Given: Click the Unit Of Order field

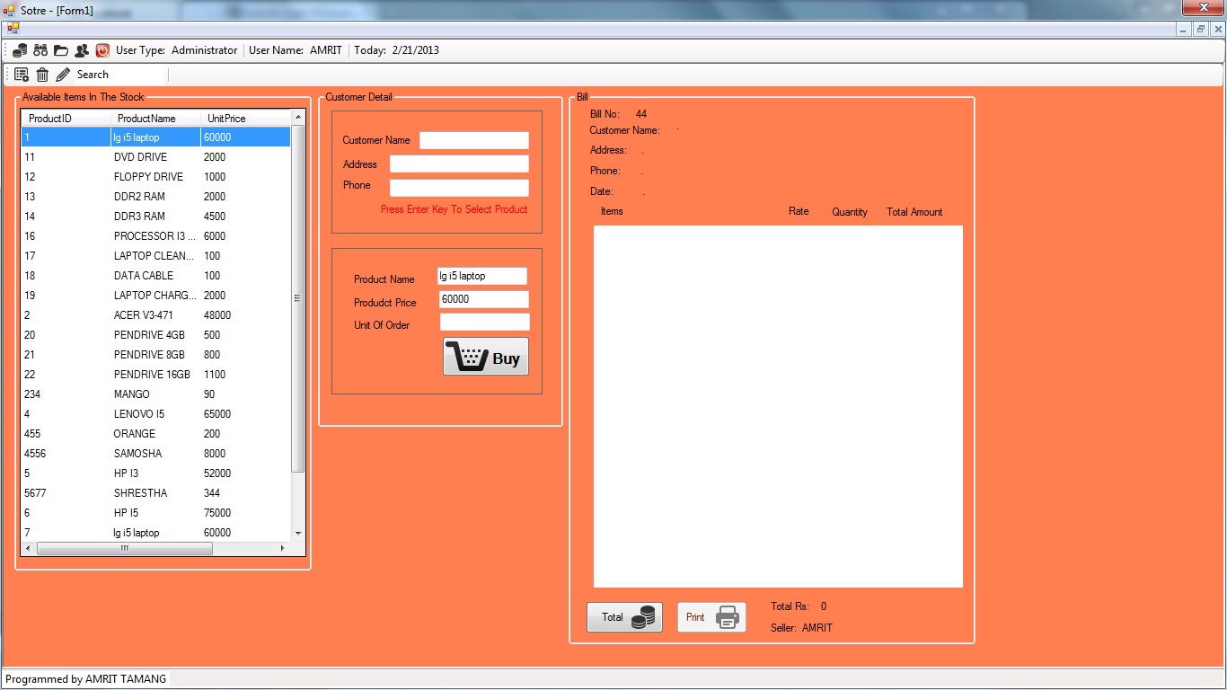Looking at the screenshot, I should click(484, 323).
